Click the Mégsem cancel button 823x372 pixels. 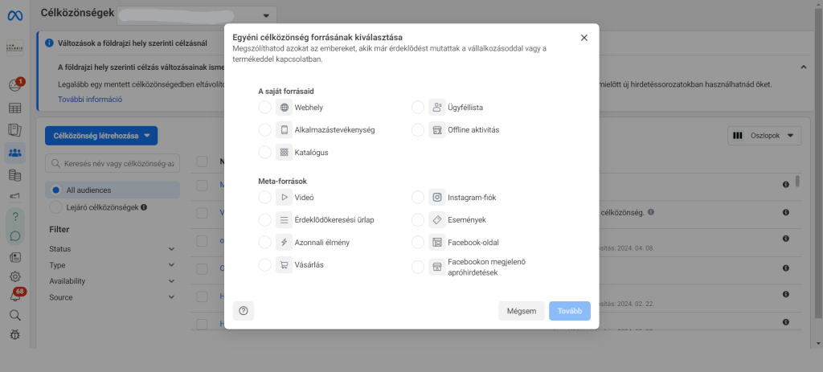click(x=521, y=311)
